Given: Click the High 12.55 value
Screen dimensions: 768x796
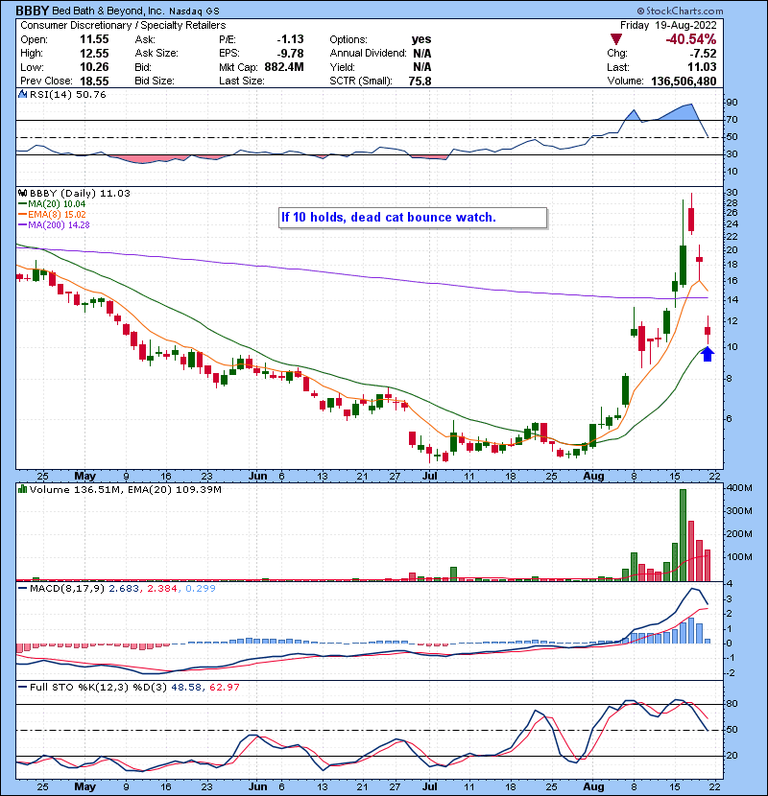Looking at the screenshot, I should [x=94, y=54].
